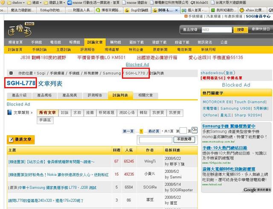Click the 搜尋 search button in header
Image resolution: width=273 pixels, height=209 pixels.
(x=241, y=29)
